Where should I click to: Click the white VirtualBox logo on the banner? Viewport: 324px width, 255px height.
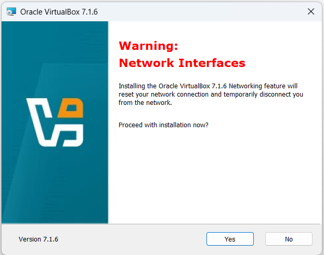coord(55,122)
